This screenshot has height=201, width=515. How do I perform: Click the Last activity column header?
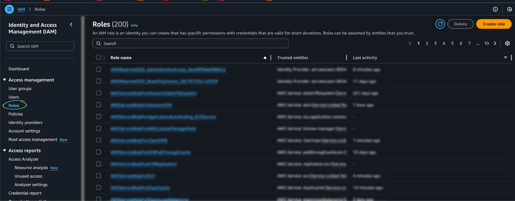pos(365,58)
